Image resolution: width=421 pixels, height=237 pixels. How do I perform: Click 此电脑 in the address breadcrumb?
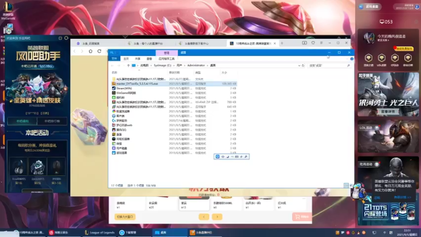click(x=144, y=65)
